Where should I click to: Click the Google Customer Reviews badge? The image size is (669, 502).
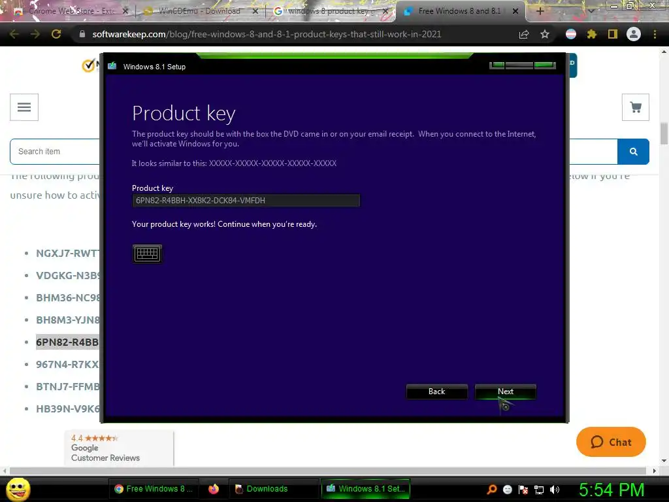click(x=119, y=448)
